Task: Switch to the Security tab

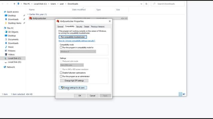Action: pos(79,26)
